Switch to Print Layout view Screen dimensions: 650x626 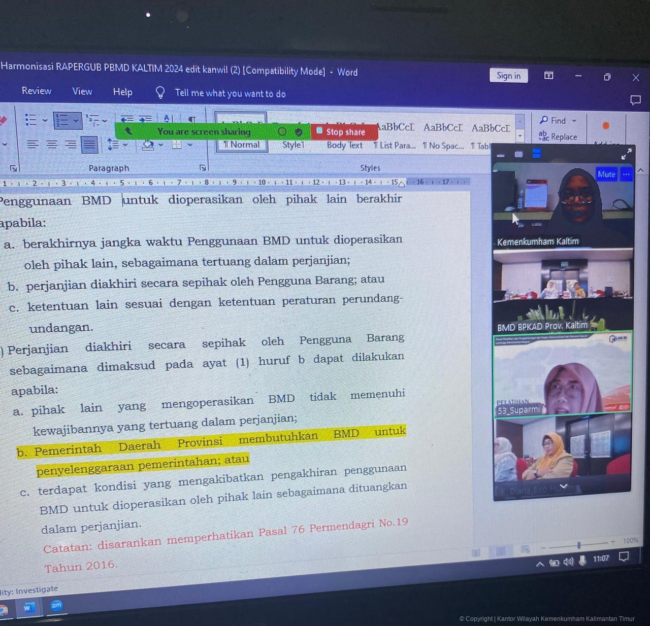pyautogui.click(x=501, y=551)
